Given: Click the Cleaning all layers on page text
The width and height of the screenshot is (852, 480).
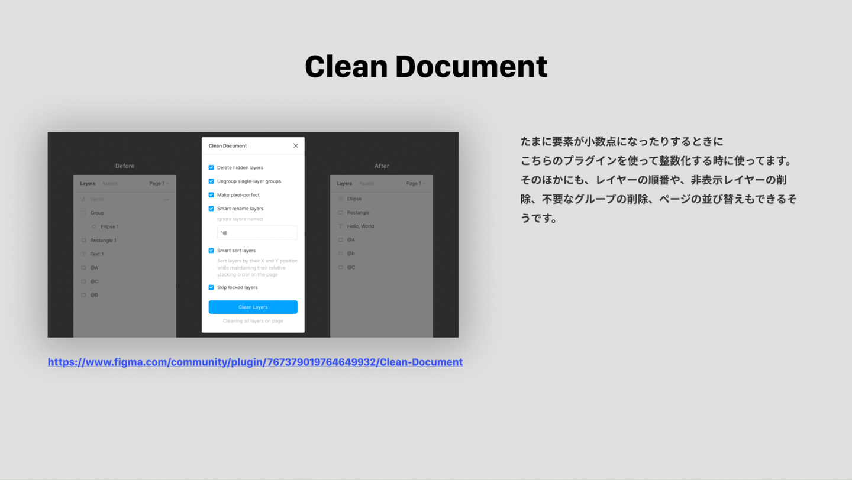Looking at the screenshot, I should 253,321.
